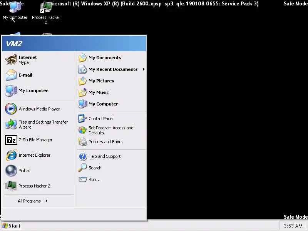Click the Internet Explorer label
Screen dimensions: 308x231
[34, 155]
